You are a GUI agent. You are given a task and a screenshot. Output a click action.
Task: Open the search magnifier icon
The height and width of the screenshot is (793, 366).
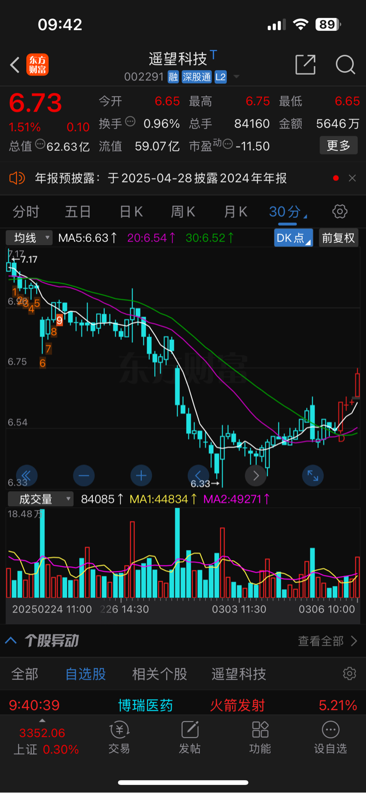coord(345,64)
